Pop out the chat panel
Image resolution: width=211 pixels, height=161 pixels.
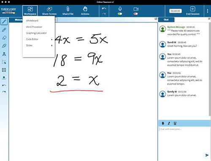pos(209,19)
